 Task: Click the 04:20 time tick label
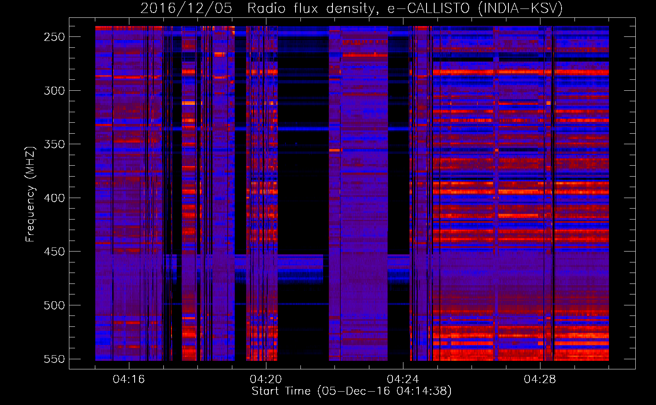(x=266, y=379)
